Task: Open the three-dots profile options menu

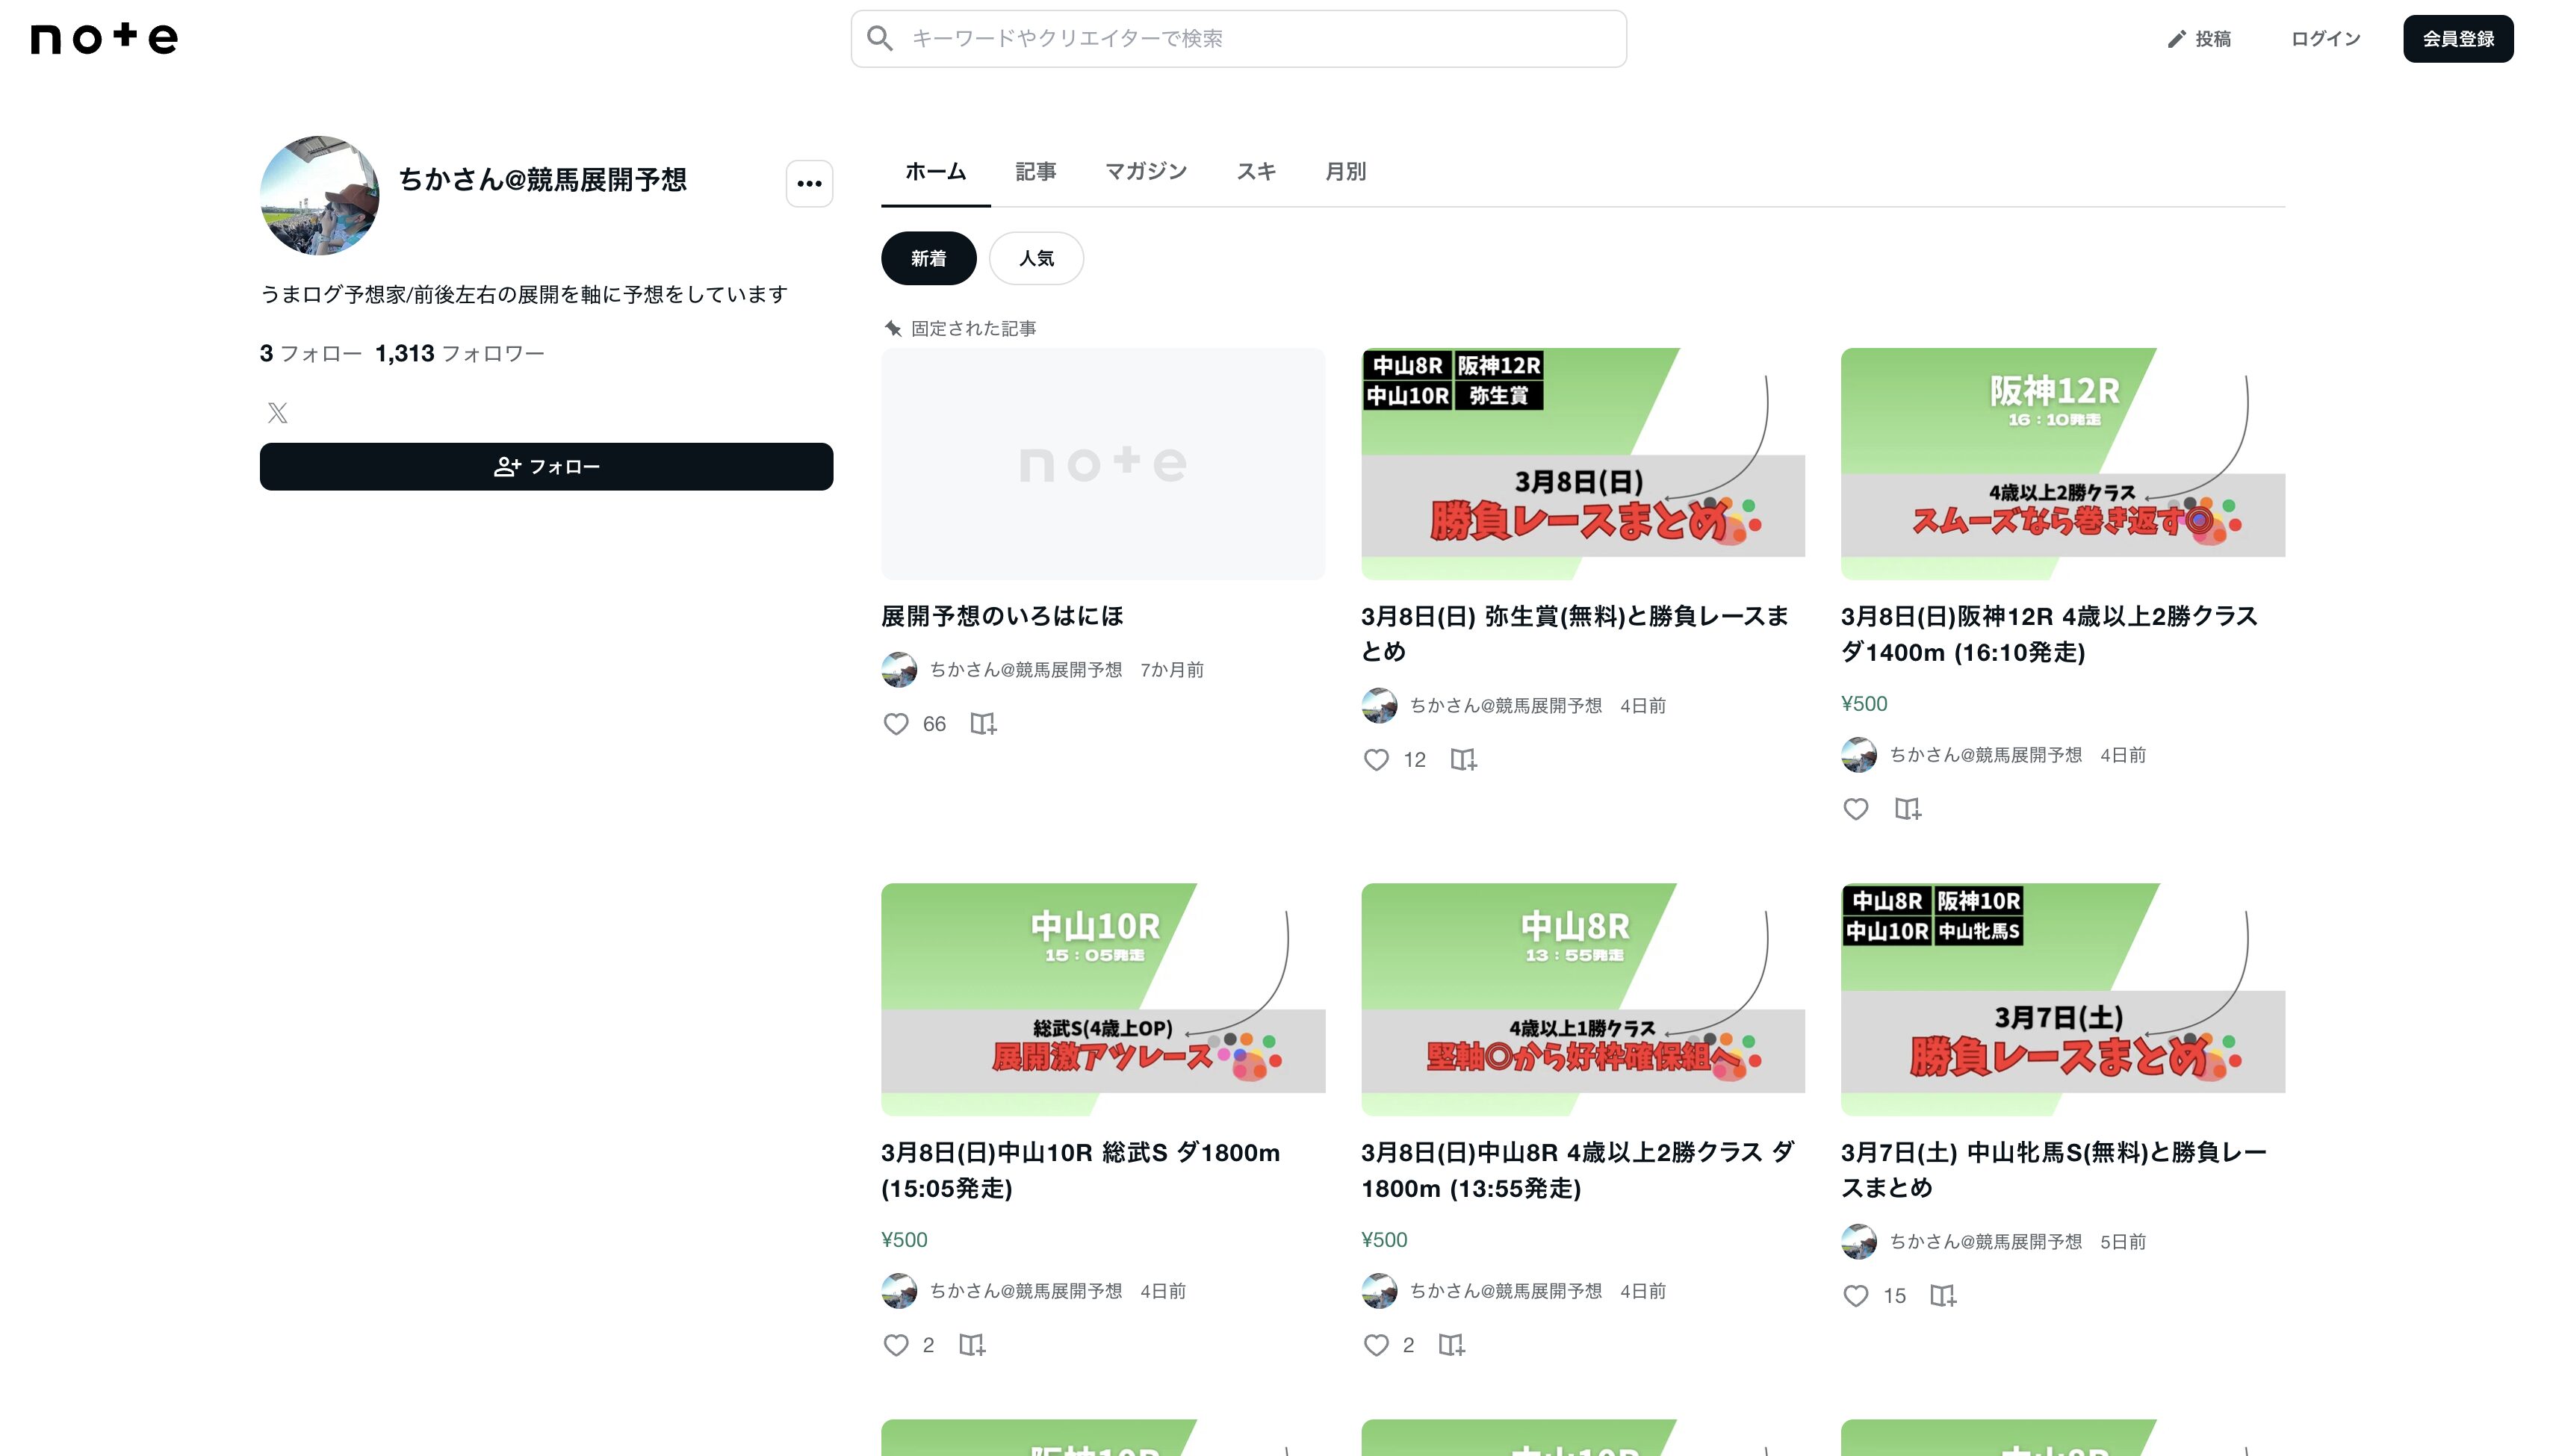Action: click(808, 184)
